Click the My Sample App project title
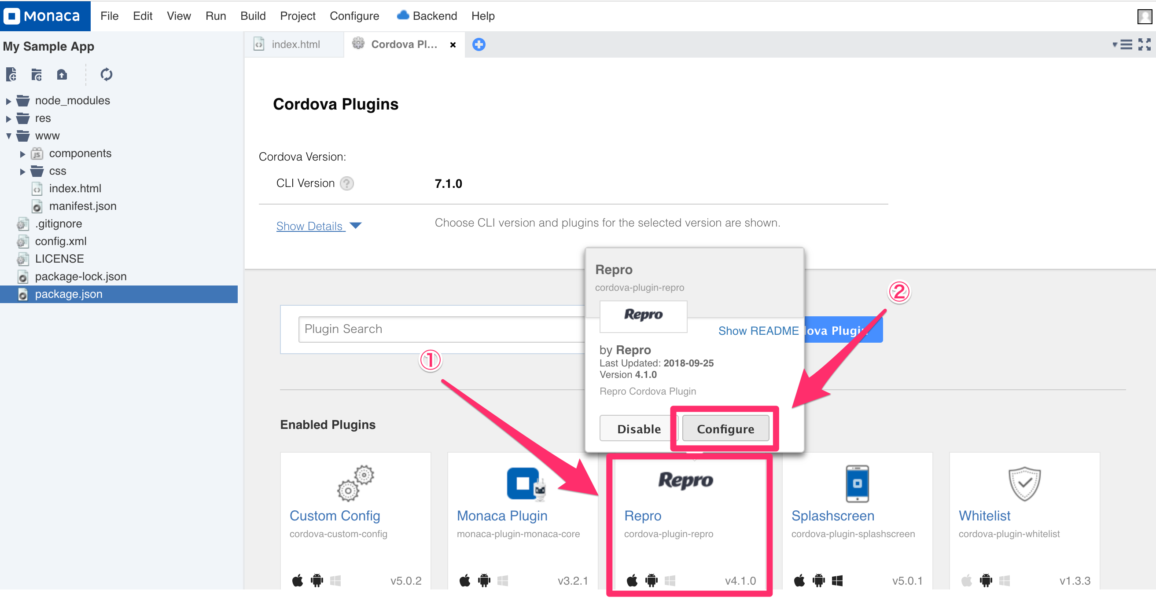The image size is (1156, 615). click(48, 47)
